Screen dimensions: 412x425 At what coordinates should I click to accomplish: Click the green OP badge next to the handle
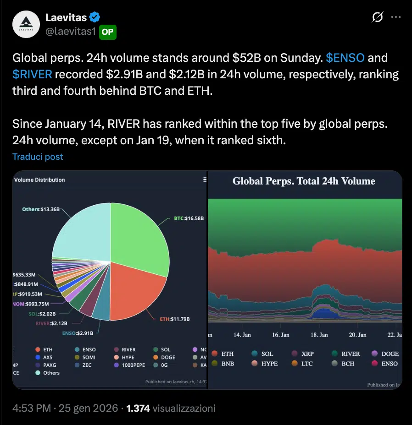[x=107, y=33]
